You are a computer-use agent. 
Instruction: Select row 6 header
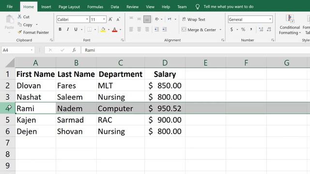[8, 131]
